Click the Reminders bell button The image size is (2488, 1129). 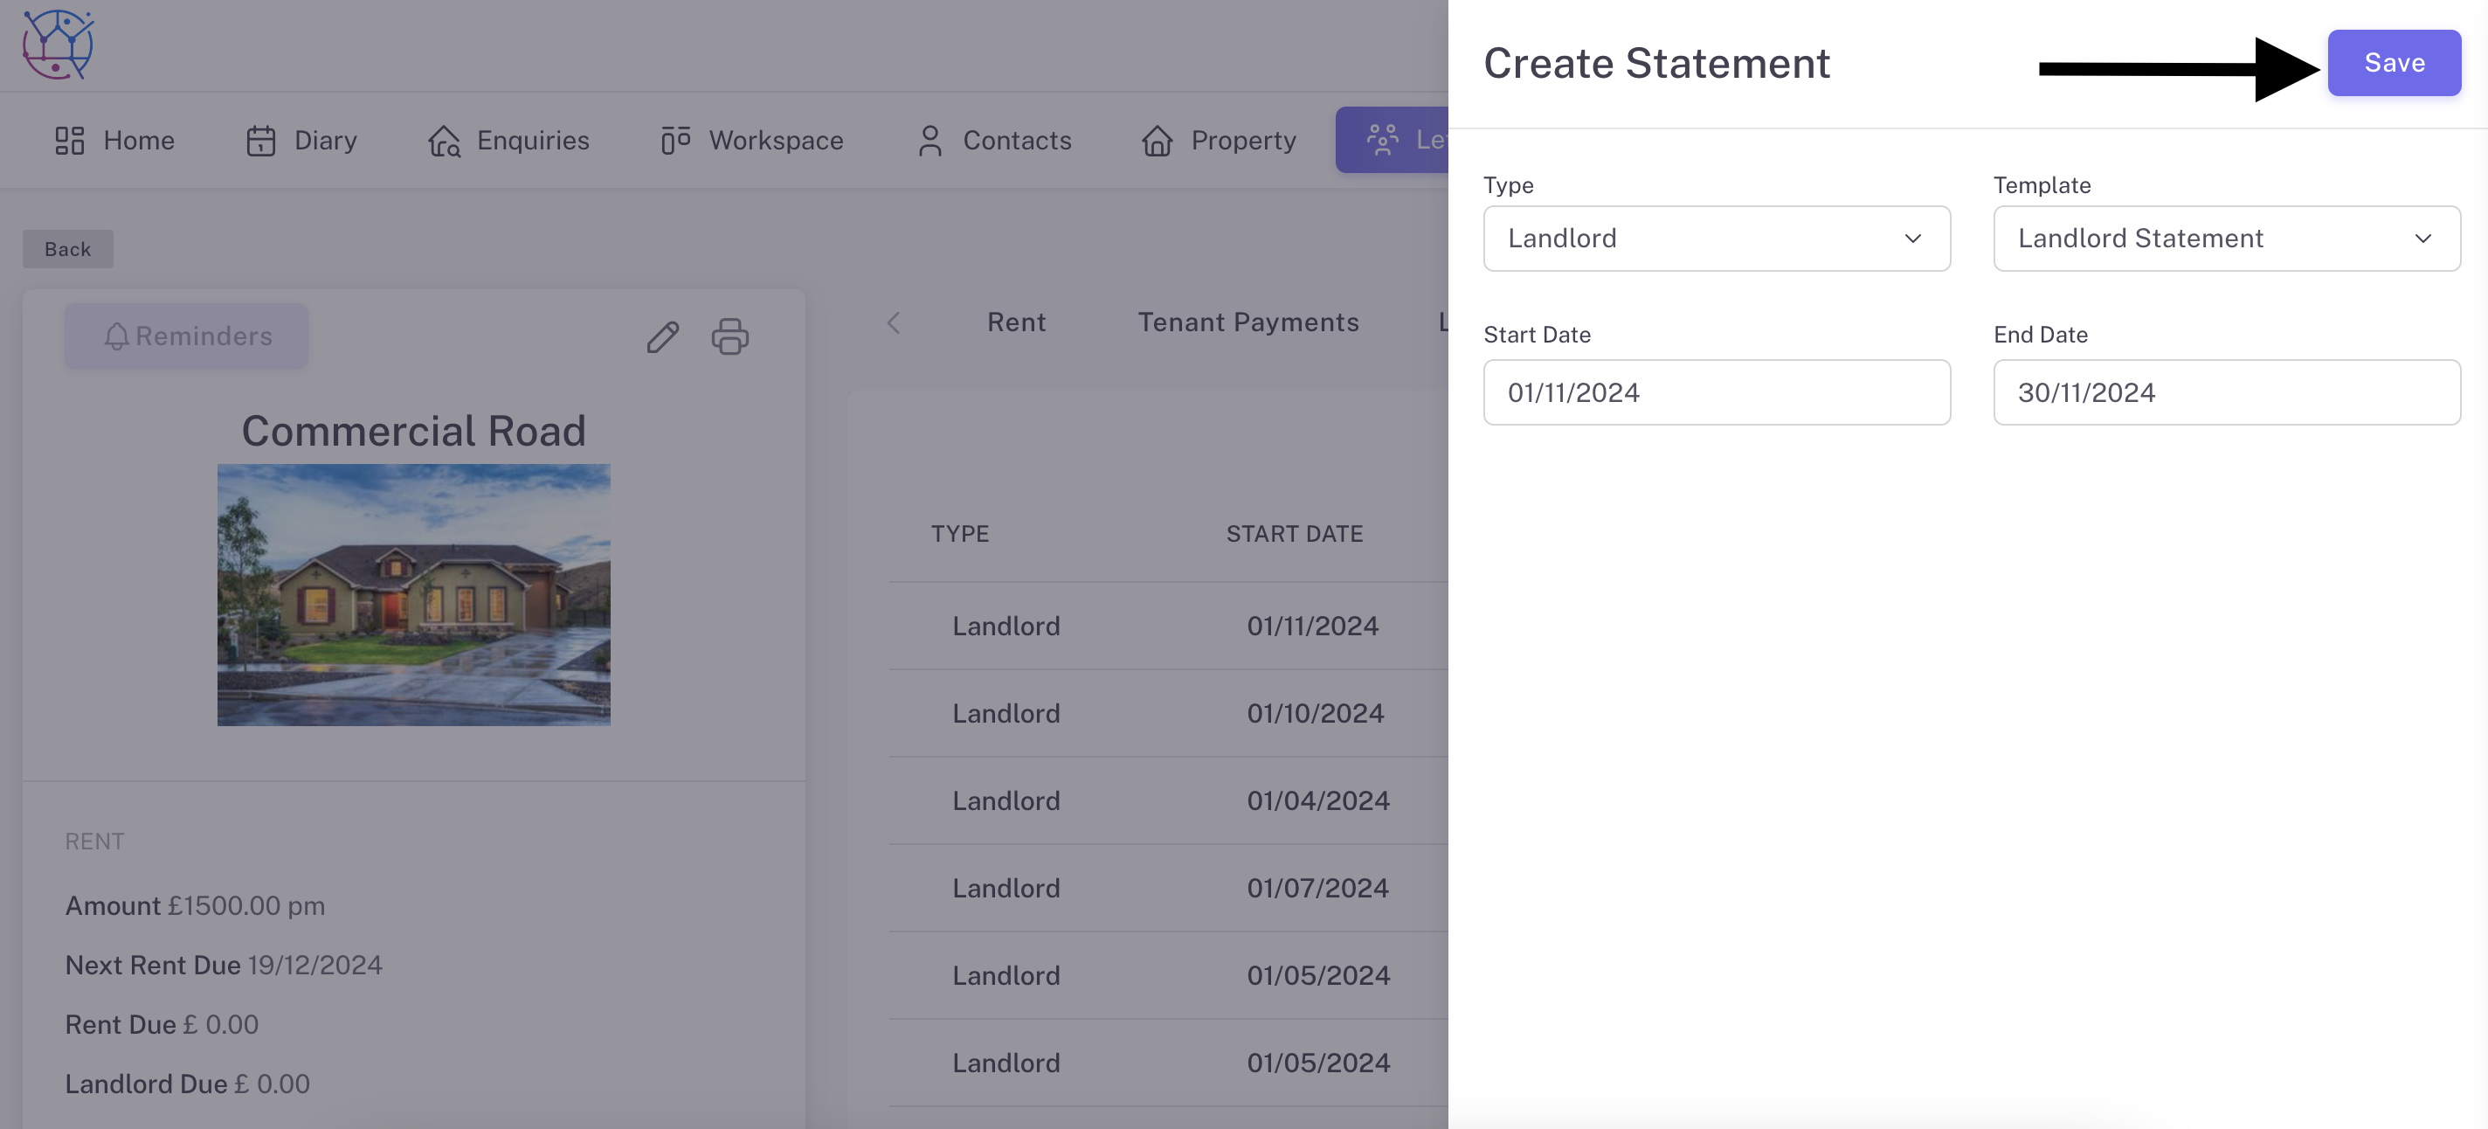click(x=186, y=336)
